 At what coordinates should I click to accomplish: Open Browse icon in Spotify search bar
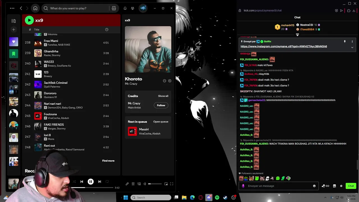pyautogui.click(x=114, y=8)
